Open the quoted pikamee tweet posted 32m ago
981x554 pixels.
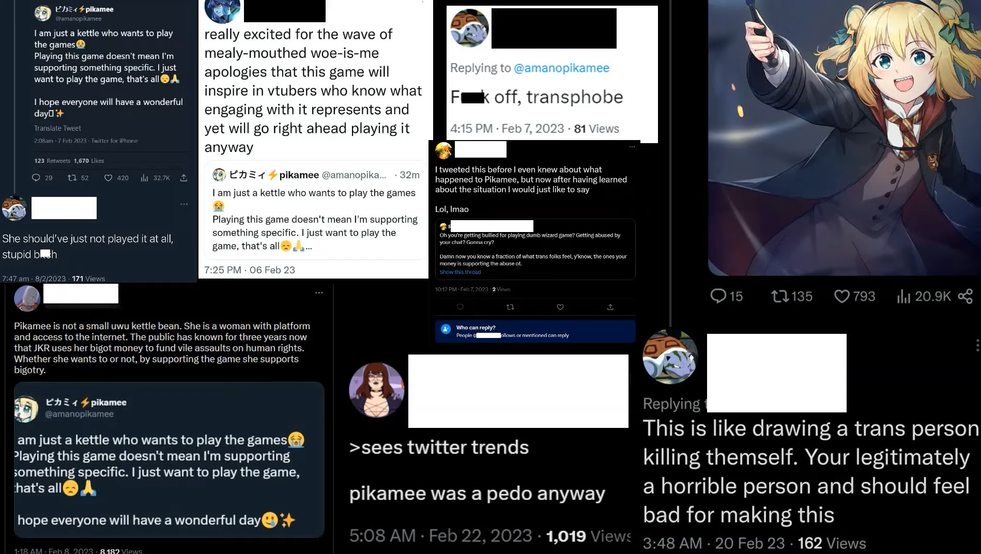click(x=316, y=210)
